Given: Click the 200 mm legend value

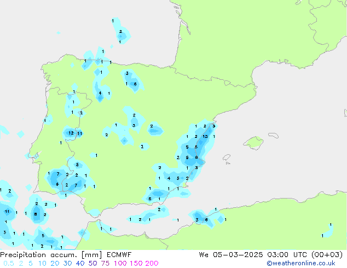Looking at the screenshot, I should coord(152,264).
